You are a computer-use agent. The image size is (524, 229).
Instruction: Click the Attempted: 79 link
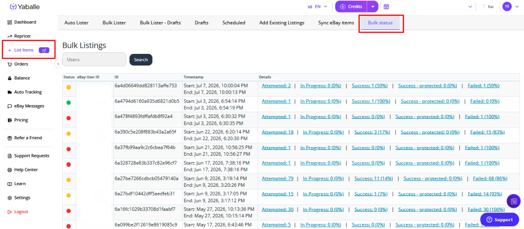(278, 179)
